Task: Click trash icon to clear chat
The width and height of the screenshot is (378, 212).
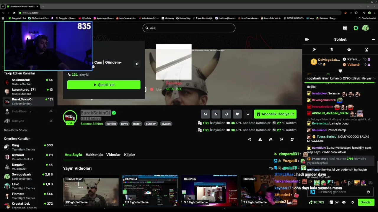Action: (x=332, y=50)
